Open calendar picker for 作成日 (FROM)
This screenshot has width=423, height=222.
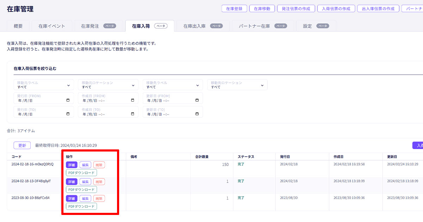133,100
